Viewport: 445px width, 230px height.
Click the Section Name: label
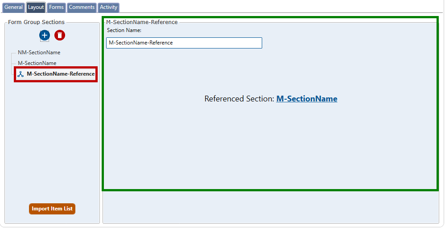(124, 30)
